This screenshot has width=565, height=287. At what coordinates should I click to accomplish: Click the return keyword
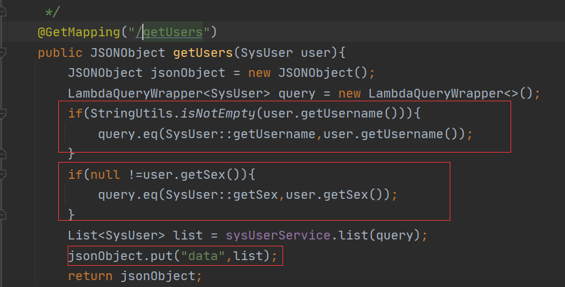[90, 276]
